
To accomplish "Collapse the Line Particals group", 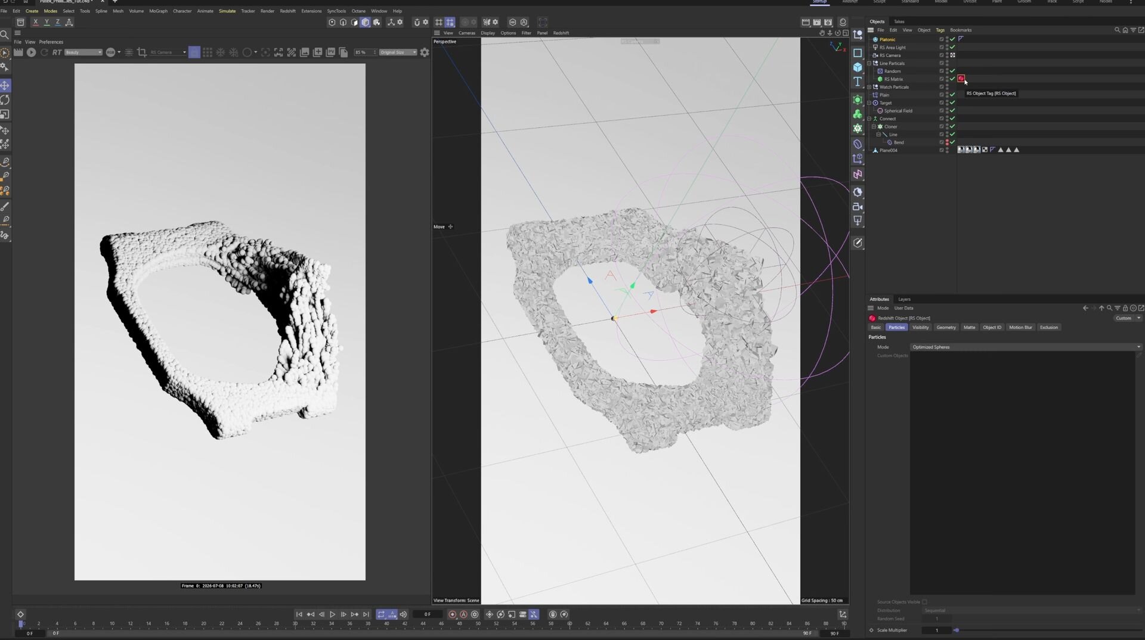I will pyautogui.click(x=869, y=63).
